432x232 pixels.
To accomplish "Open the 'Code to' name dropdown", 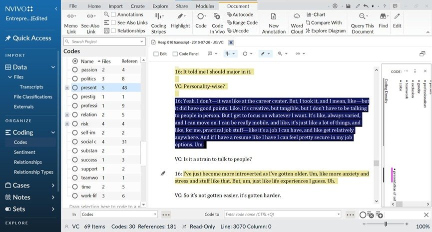I will click(x=339, y=214).
